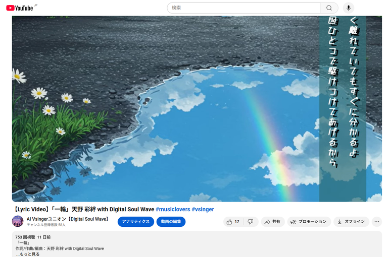Open the three-dot more actions menu
388x257 pixels.
[376, 222]
